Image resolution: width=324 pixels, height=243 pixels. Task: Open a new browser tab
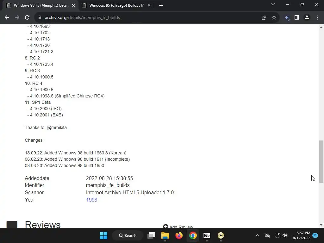[161, 5]
